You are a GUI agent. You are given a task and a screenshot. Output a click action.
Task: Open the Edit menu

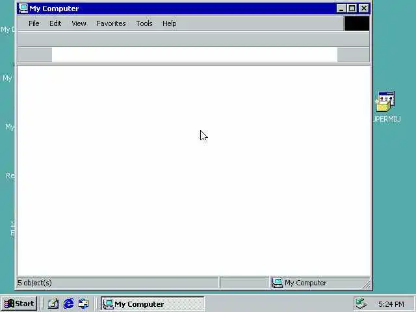(x=55, y=23)
